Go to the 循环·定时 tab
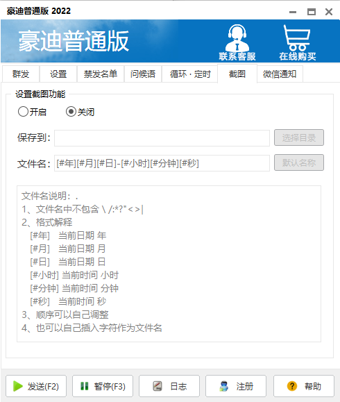 pyautogui.click(x=190, y=74)
